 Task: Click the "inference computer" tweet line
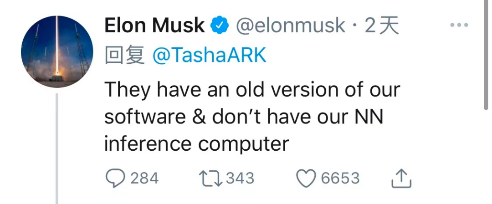[197, 144]
